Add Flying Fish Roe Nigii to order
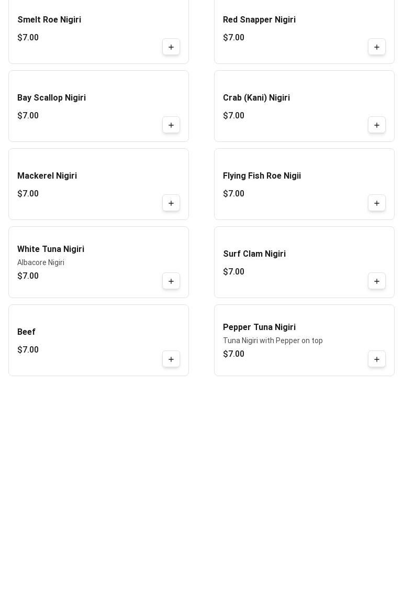Image resolution: width=403 pixels, height=604 pixels. 377,203
